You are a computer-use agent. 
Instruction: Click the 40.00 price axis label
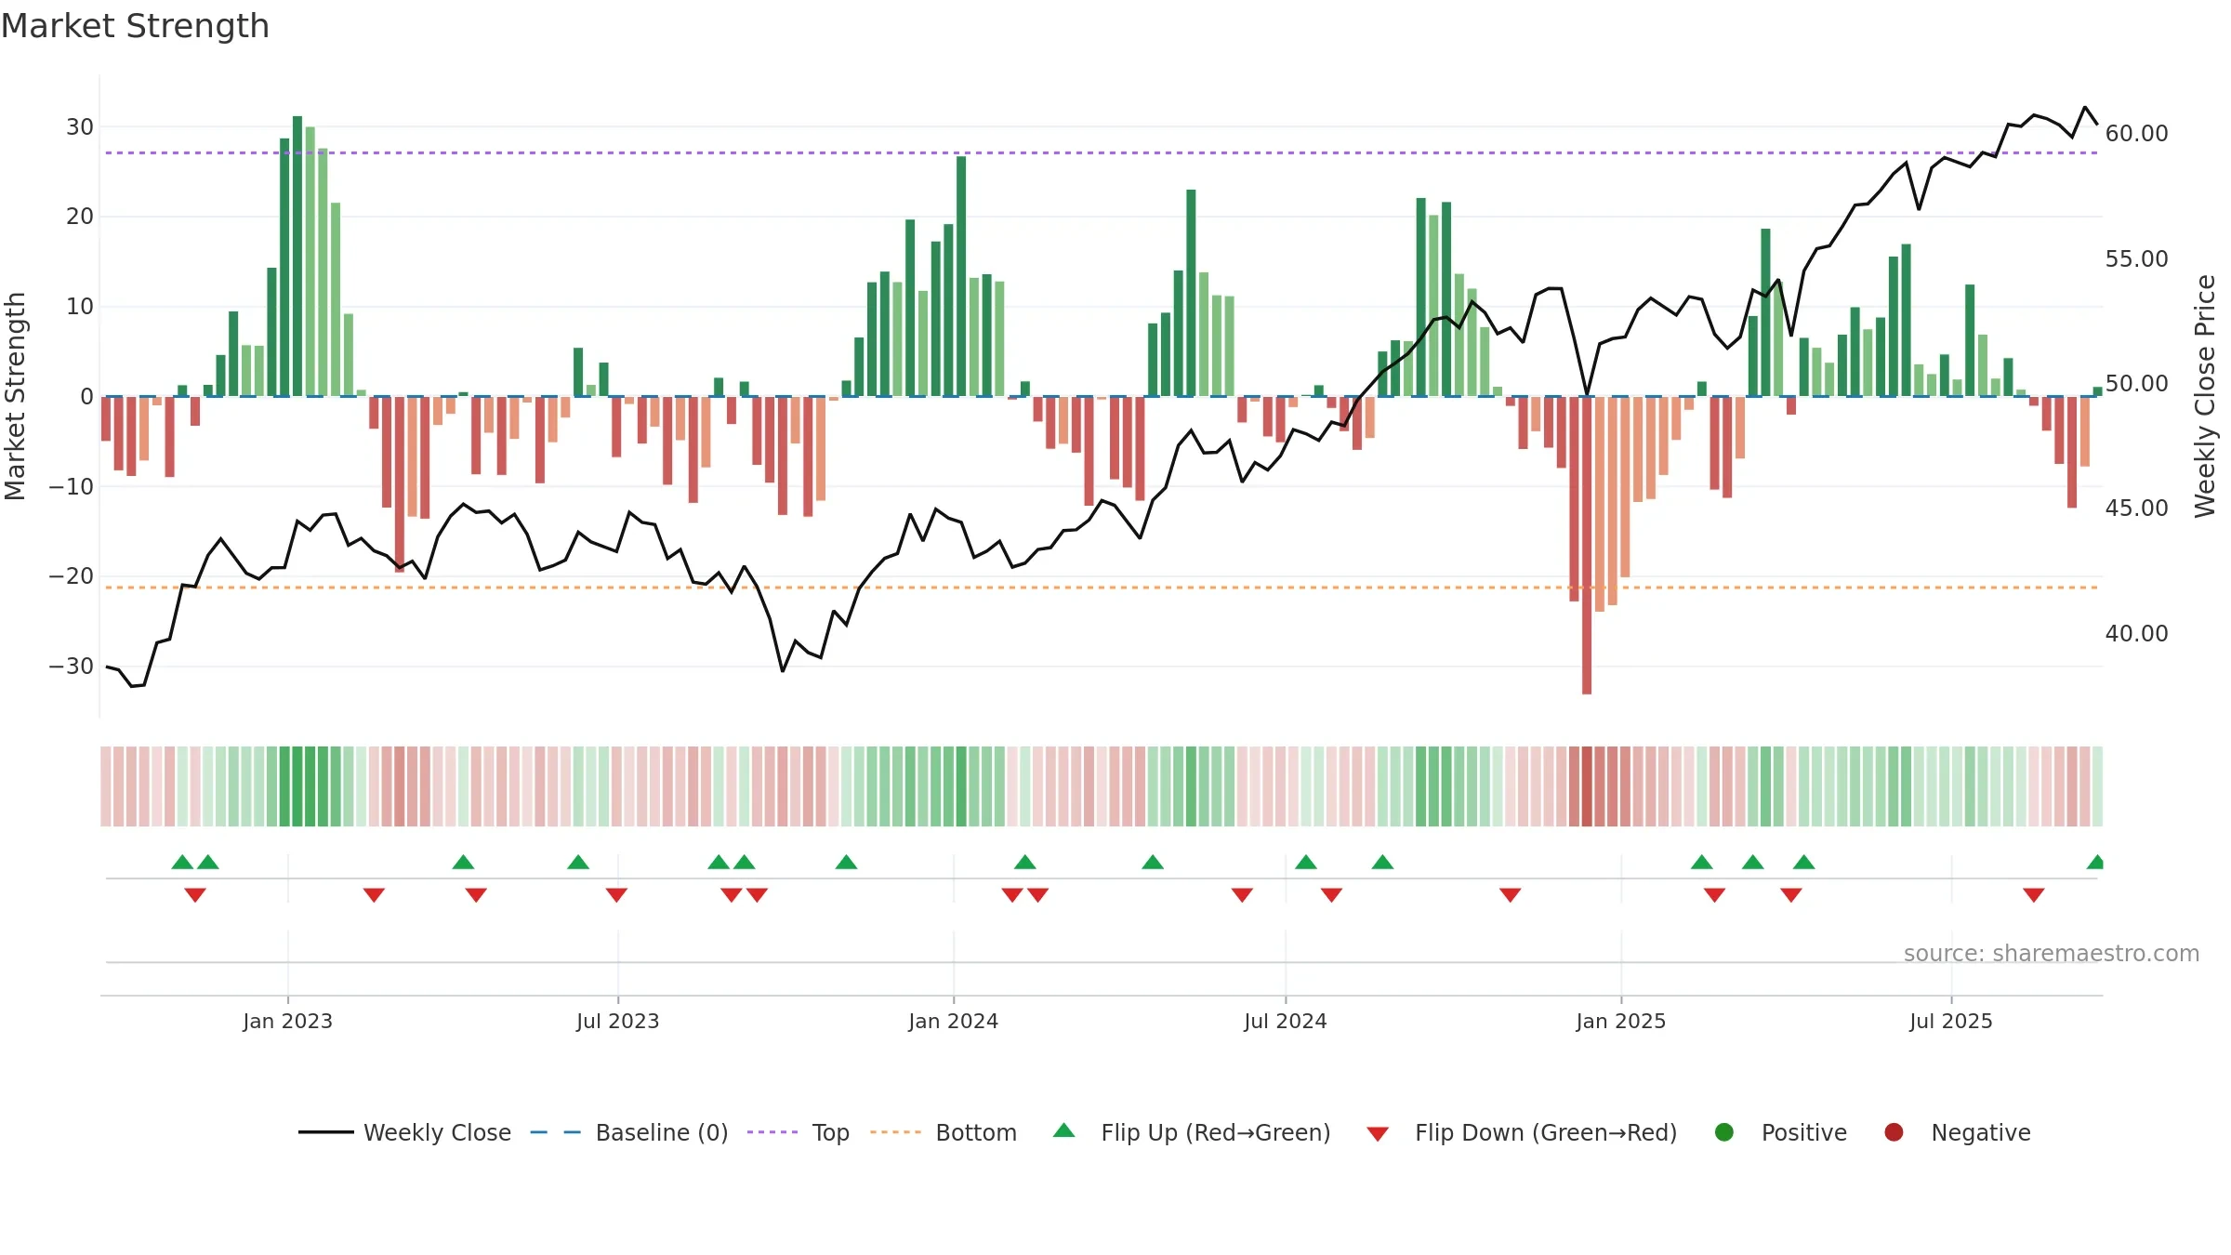click(2136, 633)
